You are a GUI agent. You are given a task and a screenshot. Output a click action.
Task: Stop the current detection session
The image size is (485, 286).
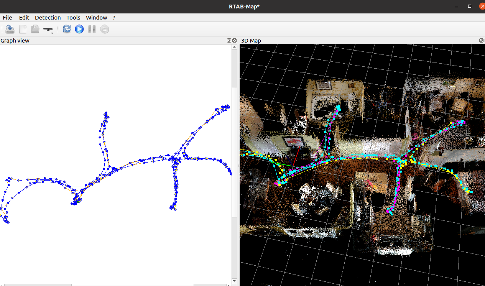(x=104, y=29)
